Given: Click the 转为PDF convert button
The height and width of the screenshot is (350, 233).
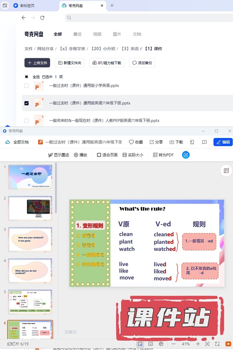Looking at the screenshot, I should click(x=163, y=155).
